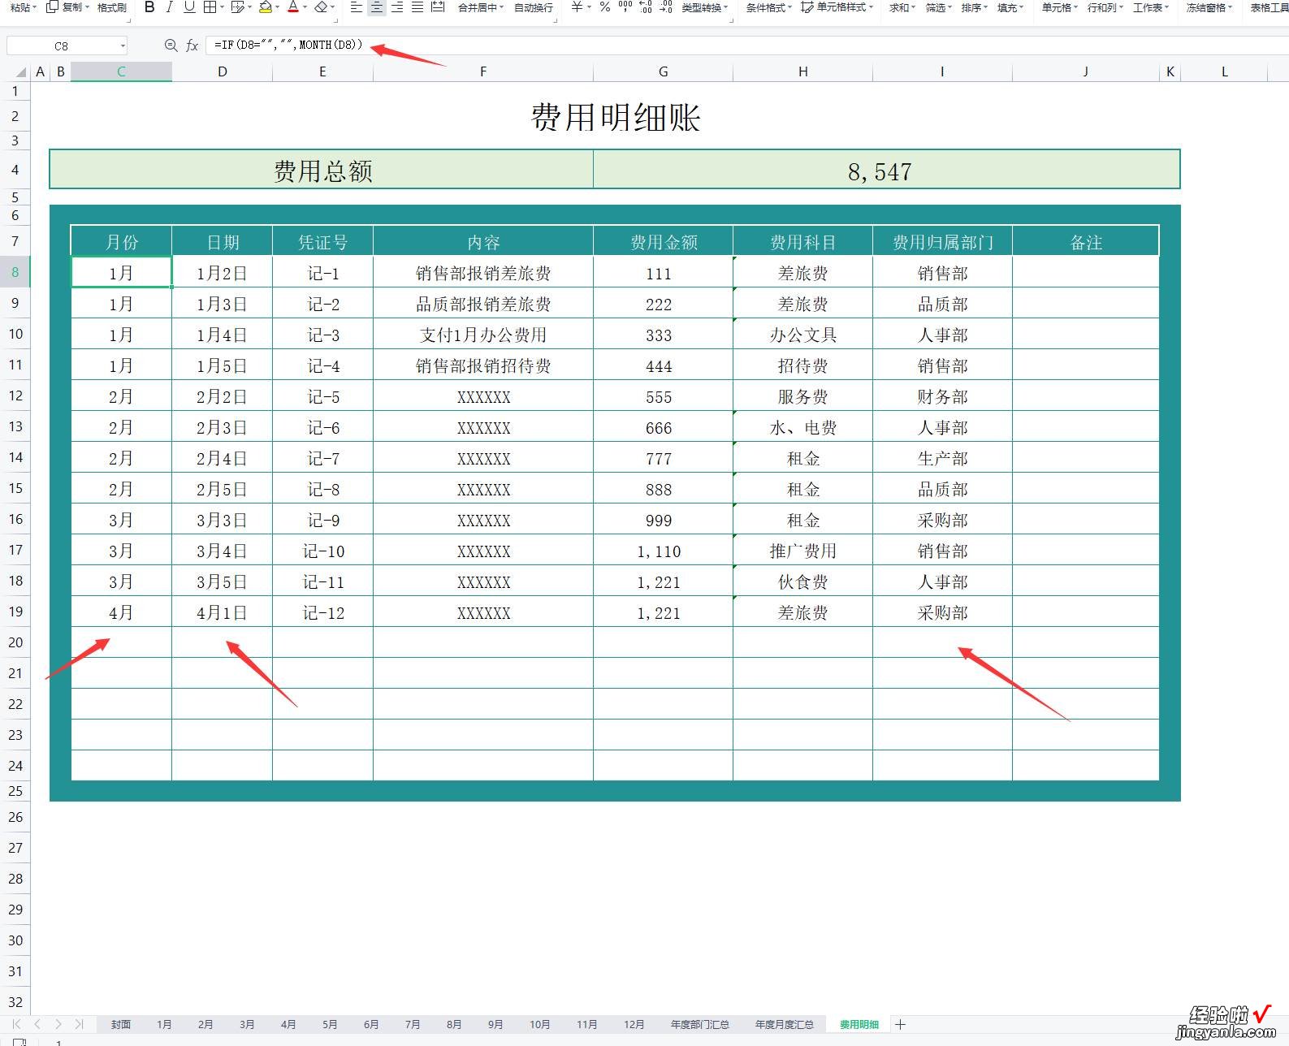Toggle bold formatting

click(x=149, y=7)
